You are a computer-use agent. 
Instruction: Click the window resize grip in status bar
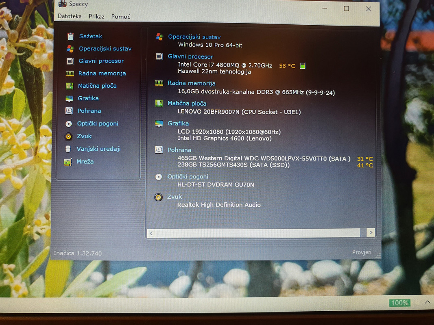[378, 256]
